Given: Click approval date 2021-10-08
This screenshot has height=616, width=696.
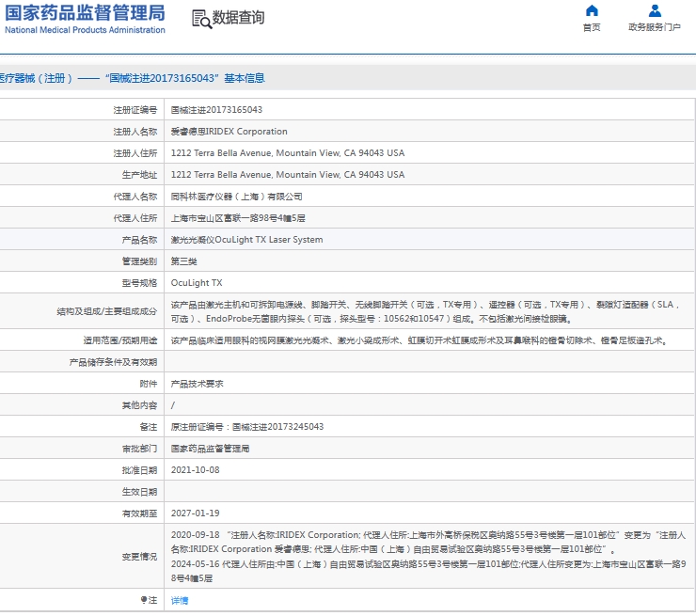Looking at the screenshot, I should tap(196, 470).
